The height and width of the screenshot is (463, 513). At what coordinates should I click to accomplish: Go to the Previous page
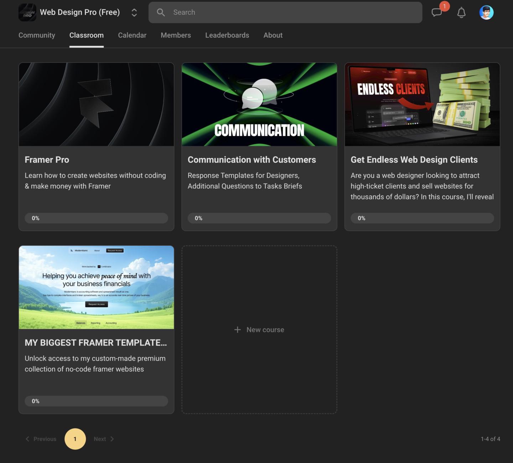tap(41, 439)
